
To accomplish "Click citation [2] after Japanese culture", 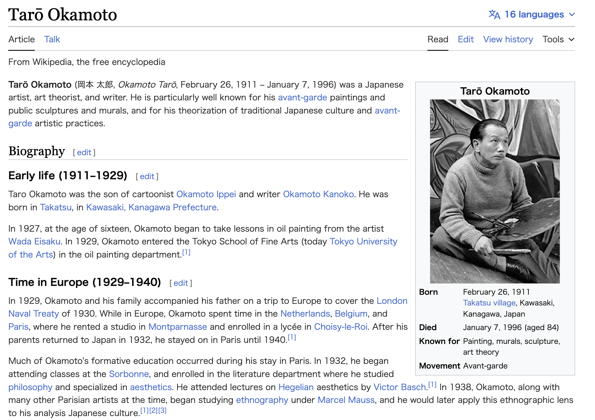I will click(x=154, y=410).
